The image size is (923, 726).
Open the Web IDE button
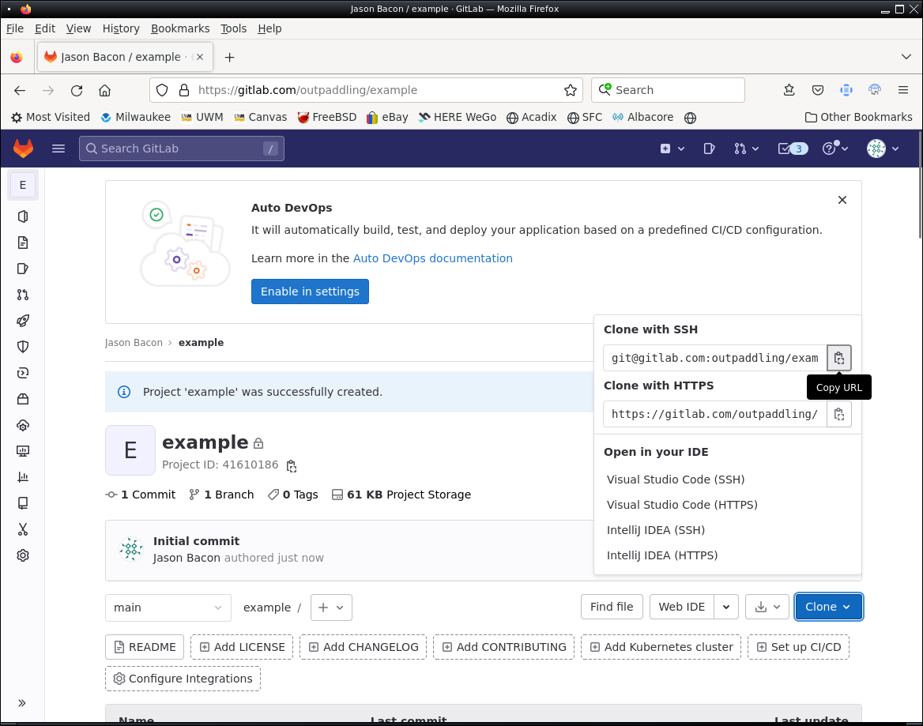tap(682, 608)
